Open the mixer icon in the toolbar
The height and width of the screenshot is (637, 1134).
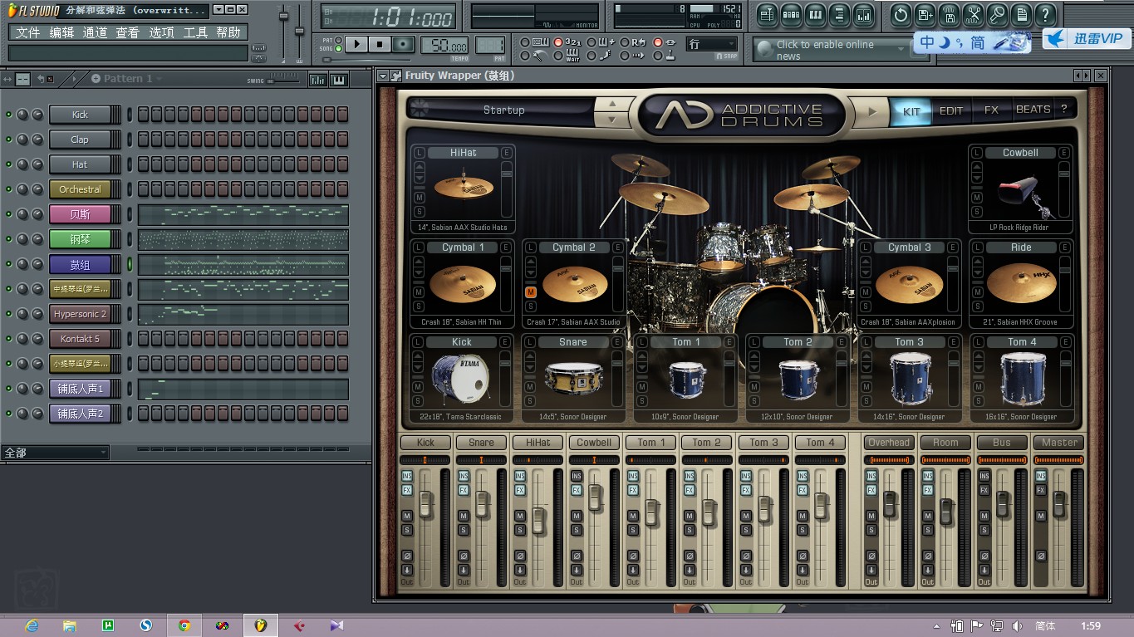point(864,14)
